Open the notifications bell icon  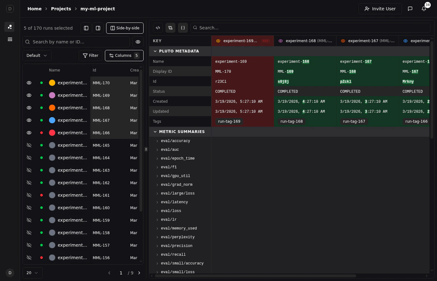coord(424,9)
